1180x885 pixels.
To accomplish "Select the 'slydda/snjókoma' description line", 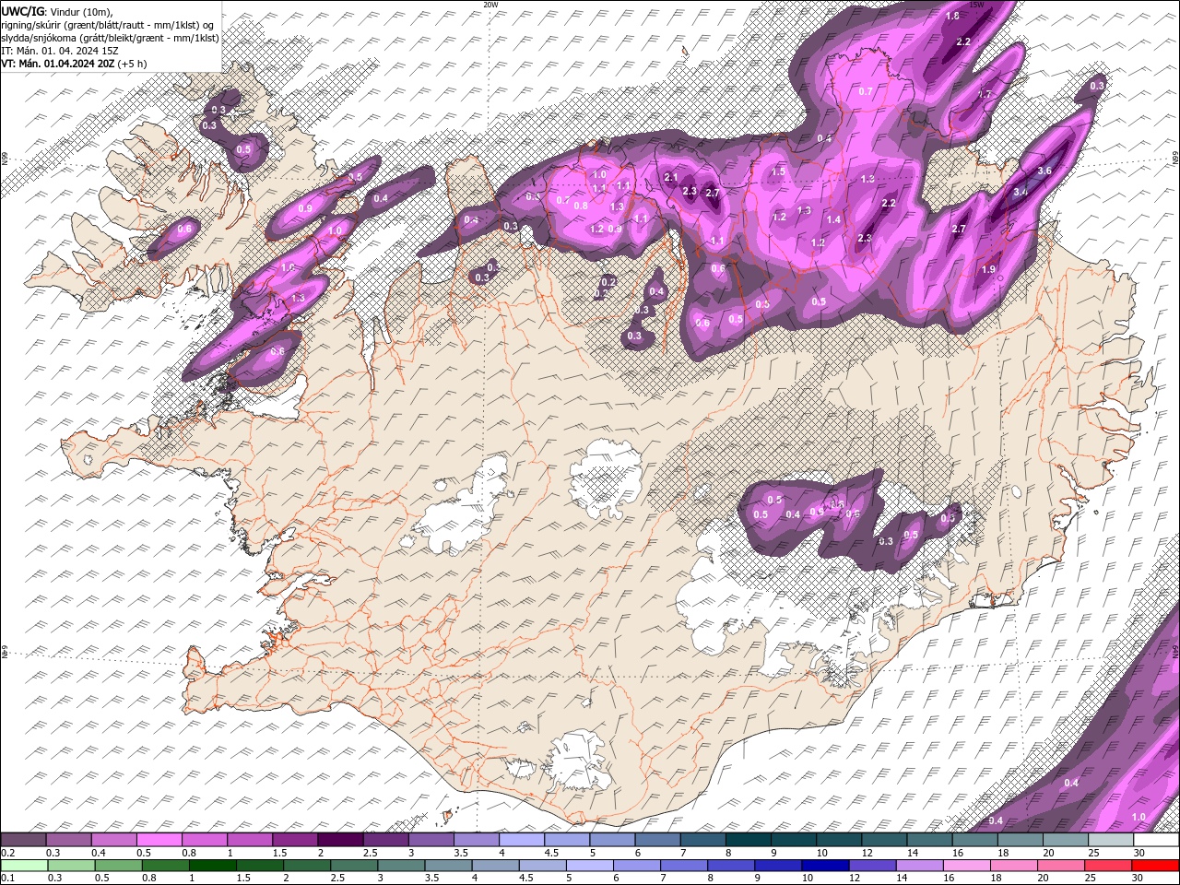I will [x=110, y=38].
